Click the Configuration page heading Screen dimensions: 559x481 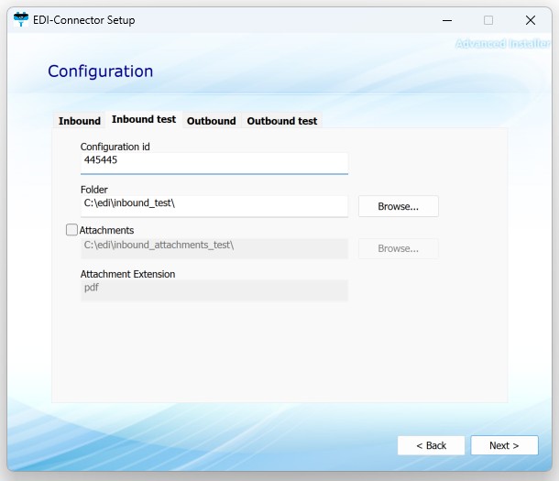coord(100,71)
